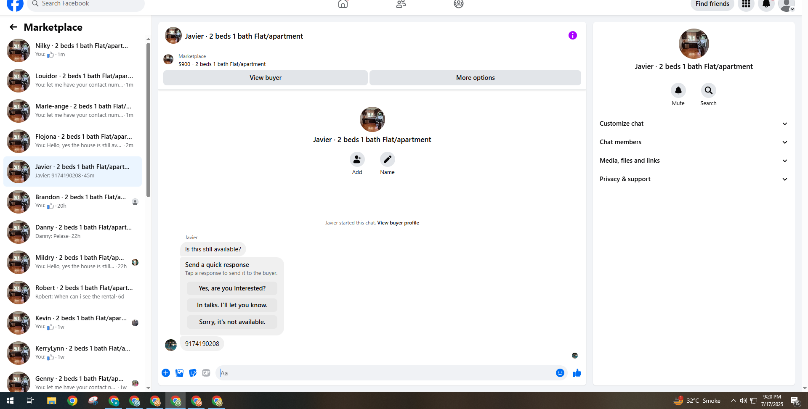
Task: Open File Explorer from taskbar
Action: [x=51, y=401]
